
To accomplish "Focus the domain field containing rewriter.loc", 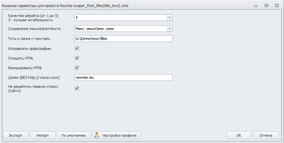I will (x=123, y=77).
